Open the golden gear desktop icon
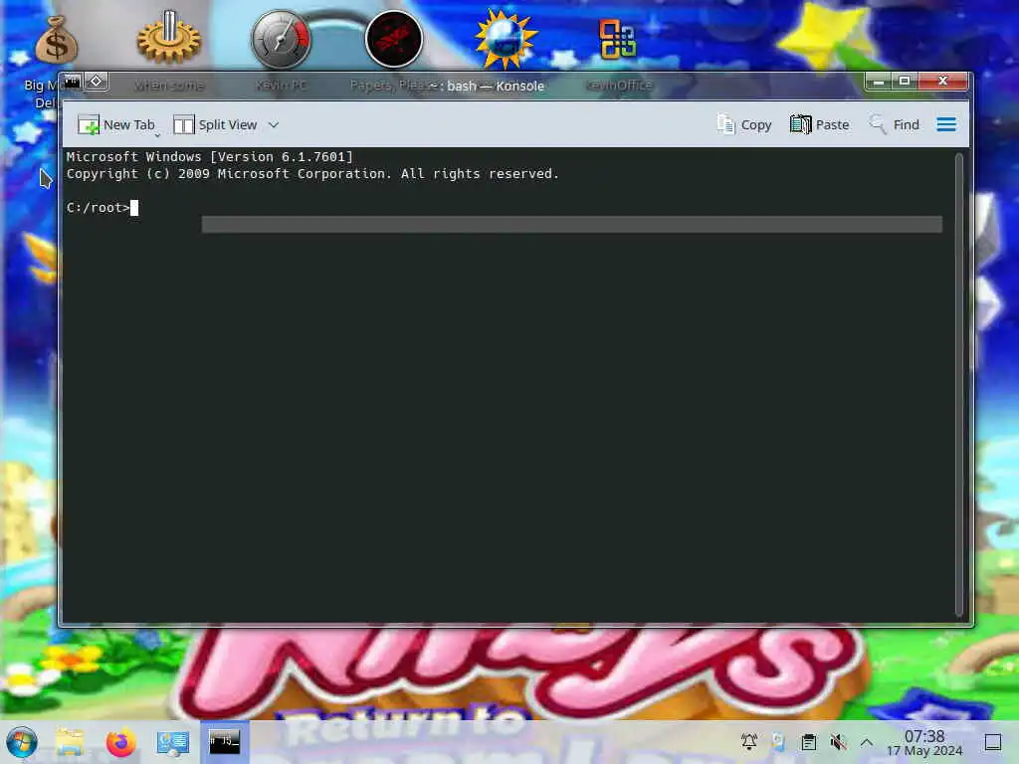This screenshot has width=1019, height=764. [x=169, y=38]
